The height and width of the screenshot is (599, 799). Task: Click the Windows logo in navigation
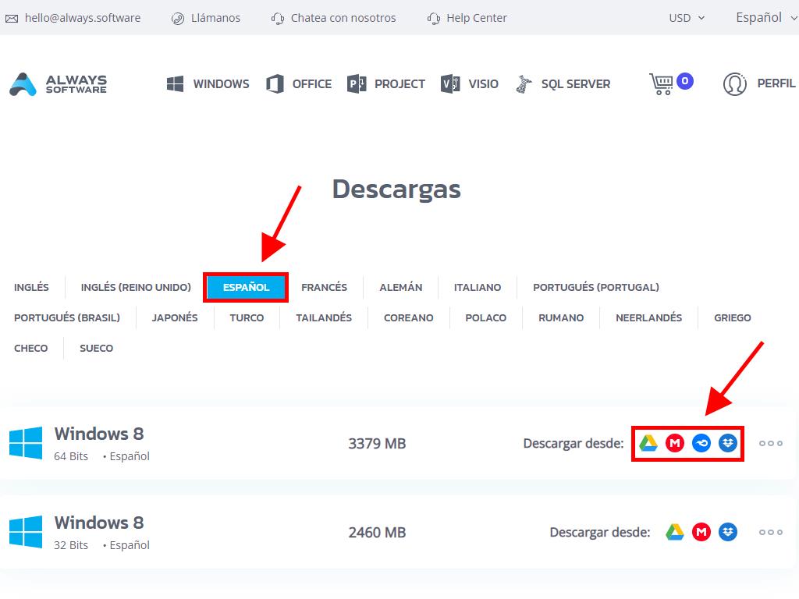tap(176, 84)
